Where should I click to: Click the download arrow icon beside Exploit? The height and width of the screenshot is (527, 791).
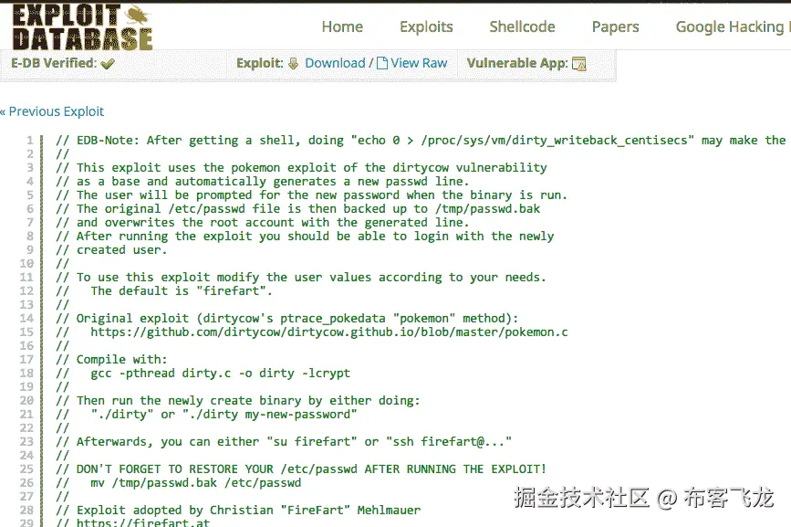(293, 64)
